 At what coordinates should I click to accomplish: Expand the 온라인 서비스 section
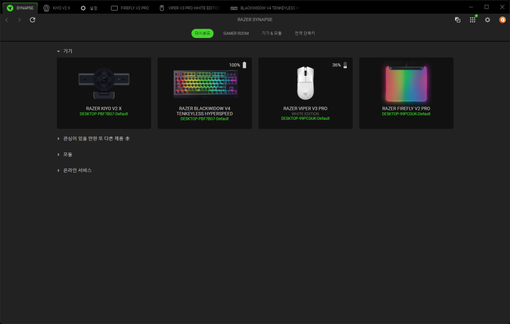pyautogui.click(x=59, y=170)
